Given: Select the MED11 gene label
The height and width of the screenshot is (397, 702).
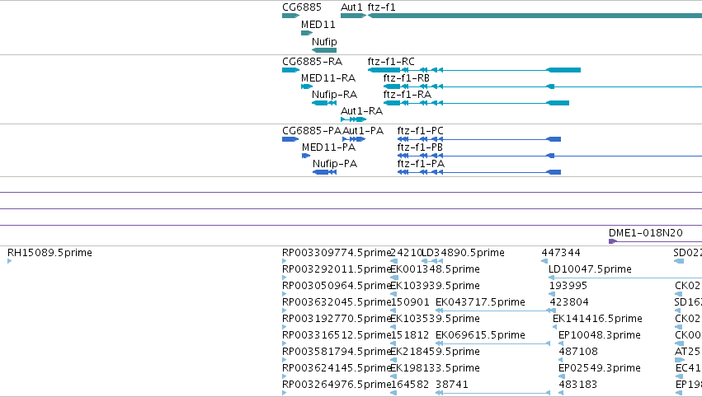Looking at the screenshot, I should (318, 25).
